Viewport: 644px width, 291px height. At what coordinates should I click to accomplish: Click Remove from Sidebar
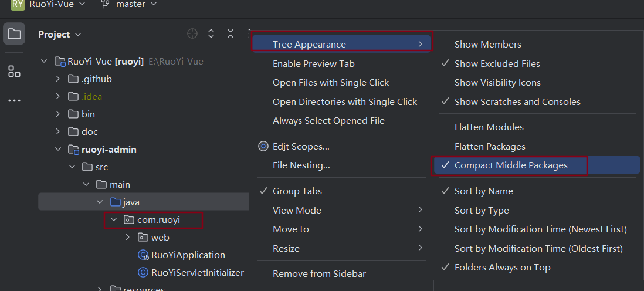click(x=319, y=273)
